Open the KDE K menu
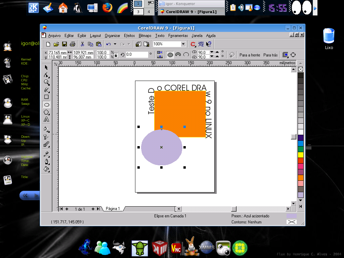 coord(34,8)
